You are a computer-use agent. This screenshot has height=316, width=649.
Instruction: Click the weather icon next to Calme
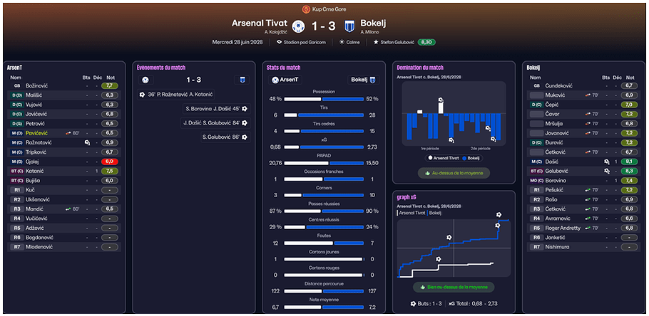click(x=342, y=42)
